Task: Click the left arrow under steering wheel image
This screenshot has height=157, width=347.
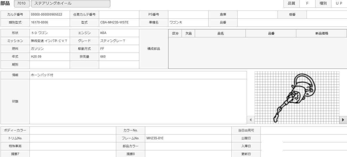Action: [250, 120]
